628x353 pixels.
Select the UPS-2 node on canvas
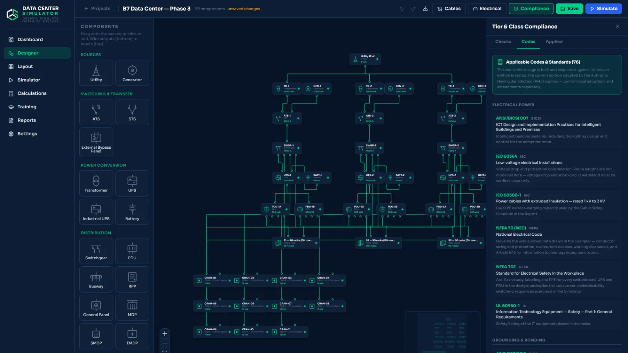coord(369,178)
